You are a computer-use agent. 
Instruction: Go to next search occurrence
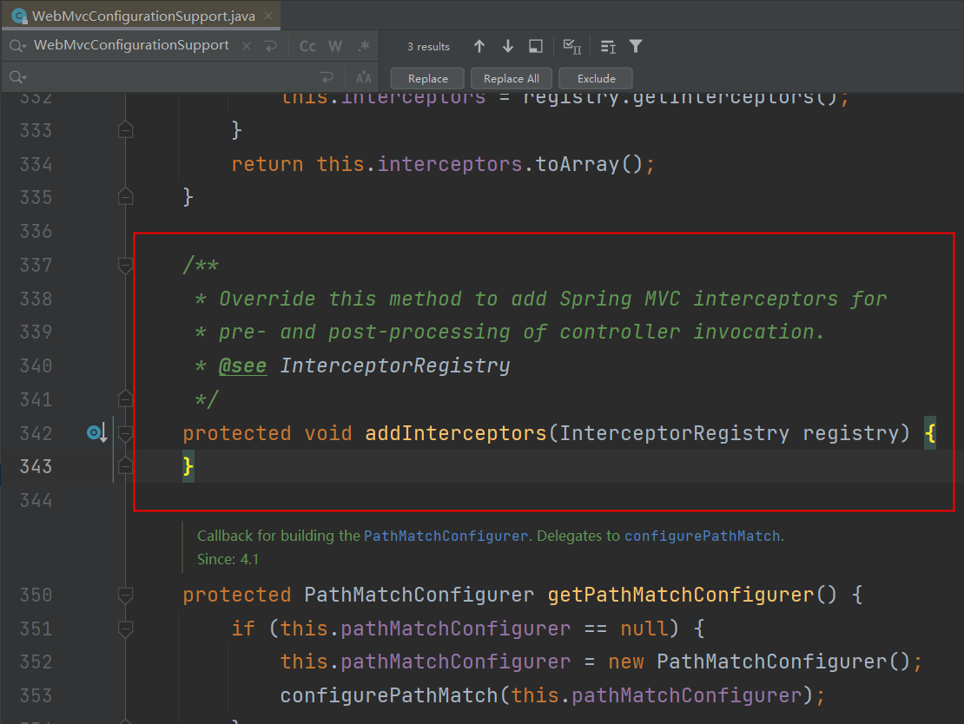tap(508, 46)
